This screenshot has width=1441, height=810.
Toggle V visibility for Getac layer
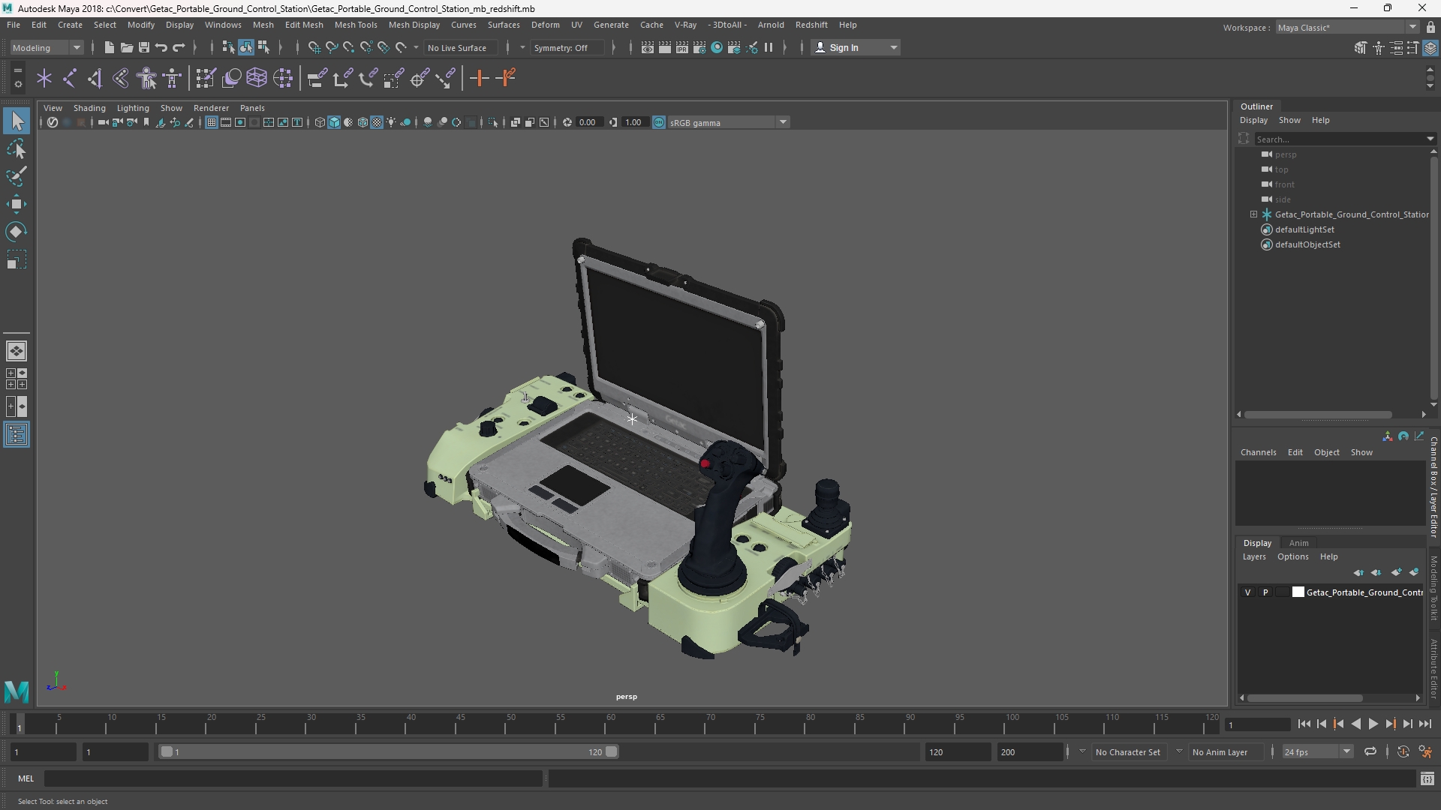point(1248,592)
